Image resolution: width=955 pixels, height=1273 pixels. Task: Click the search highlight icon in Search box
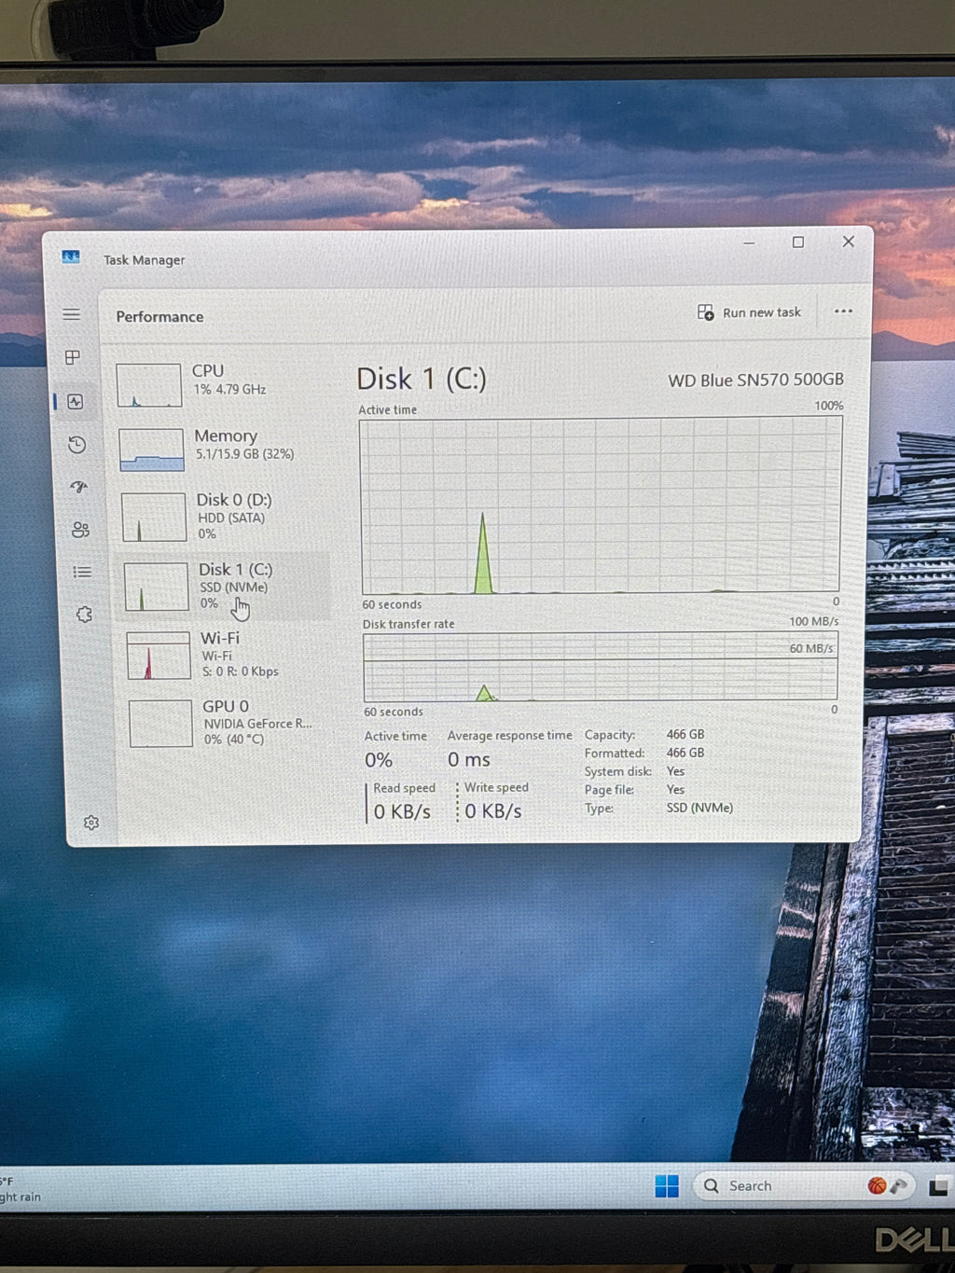887,1185
